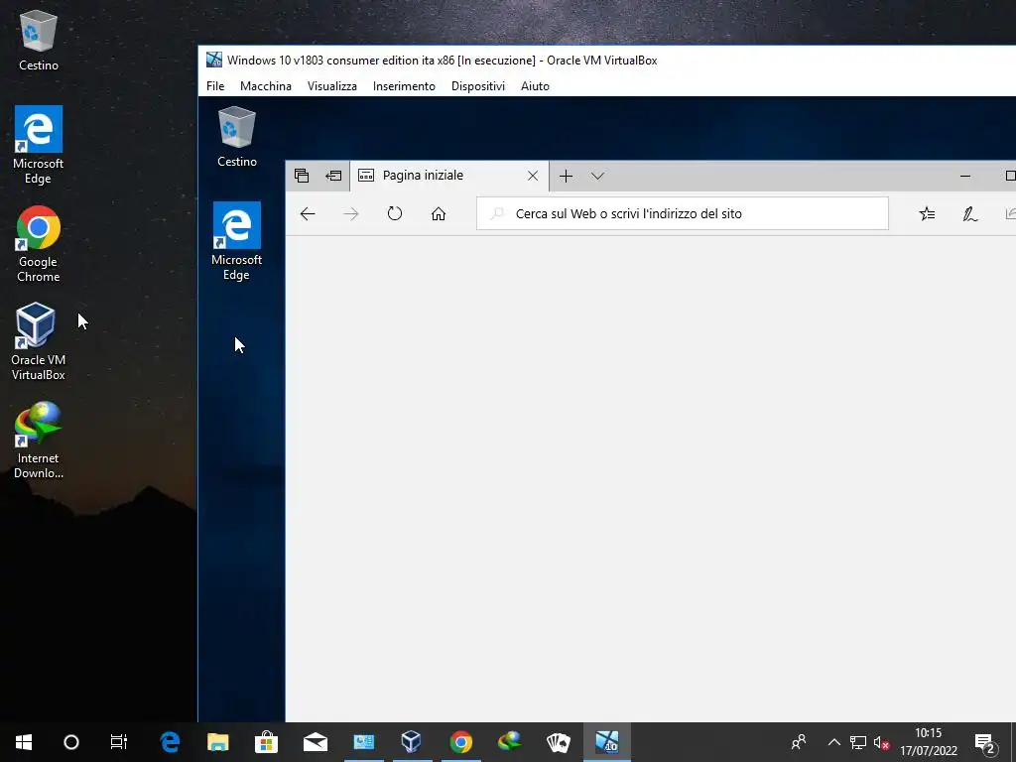The image size is (1016, 762).
Task: Open the Macchina menu
Action: [x=266, y=86]
